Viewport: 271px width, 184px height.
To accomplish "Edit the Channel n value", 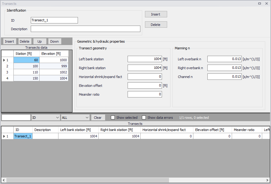I will [x=224, y=76].
